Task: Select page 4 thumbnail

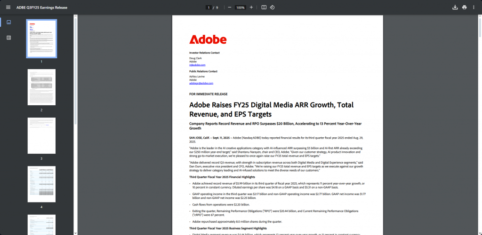Action: click(x=41, y=184)
